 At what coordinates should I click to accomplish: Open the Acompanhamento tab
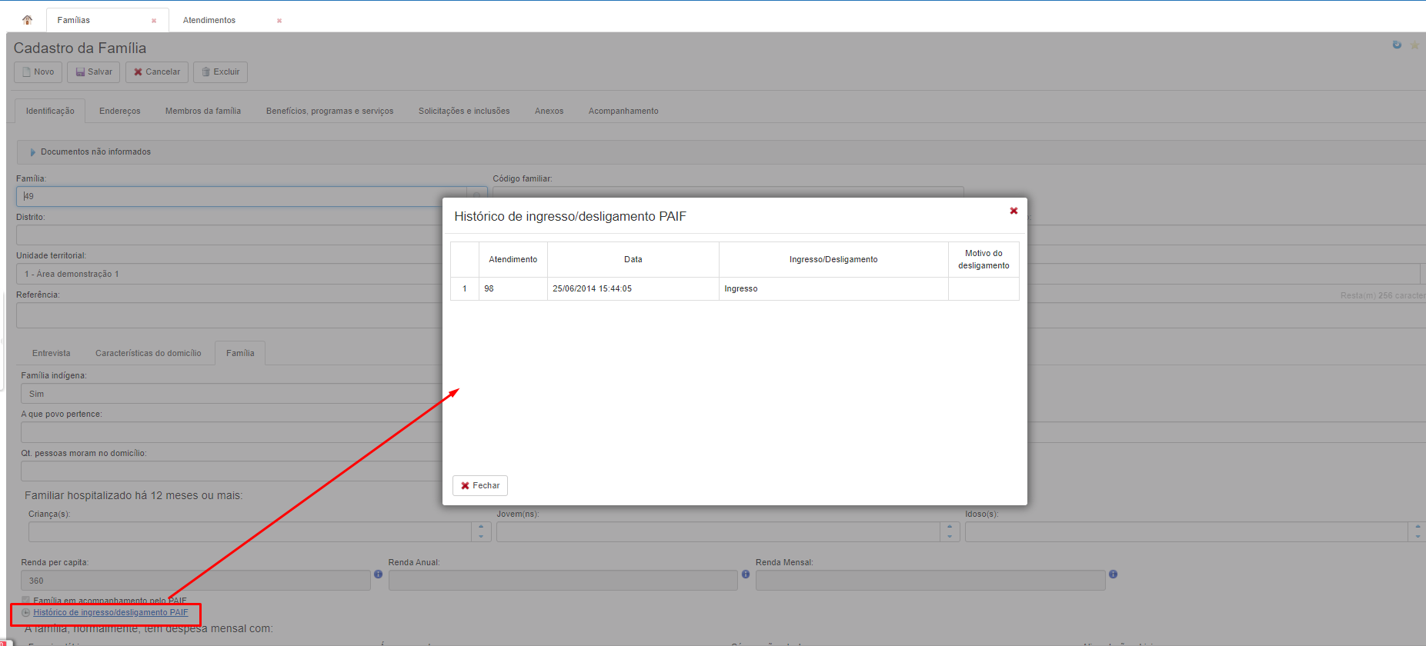pos(623,111)
